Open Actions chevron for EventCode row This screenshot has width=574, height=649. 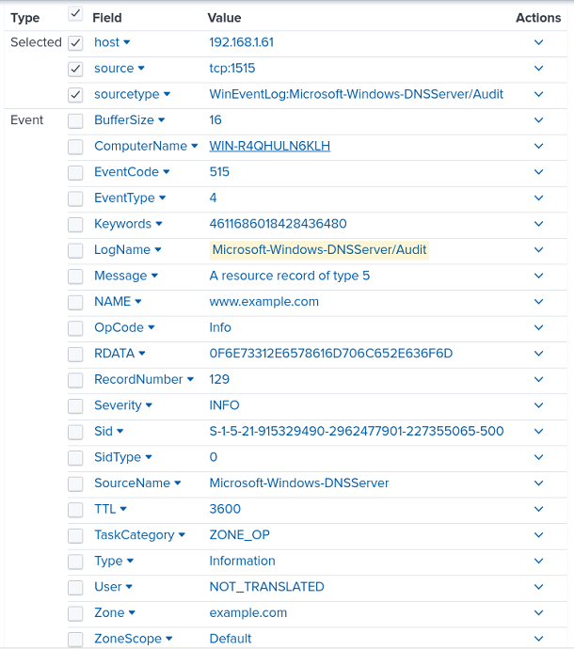[539, 172]
